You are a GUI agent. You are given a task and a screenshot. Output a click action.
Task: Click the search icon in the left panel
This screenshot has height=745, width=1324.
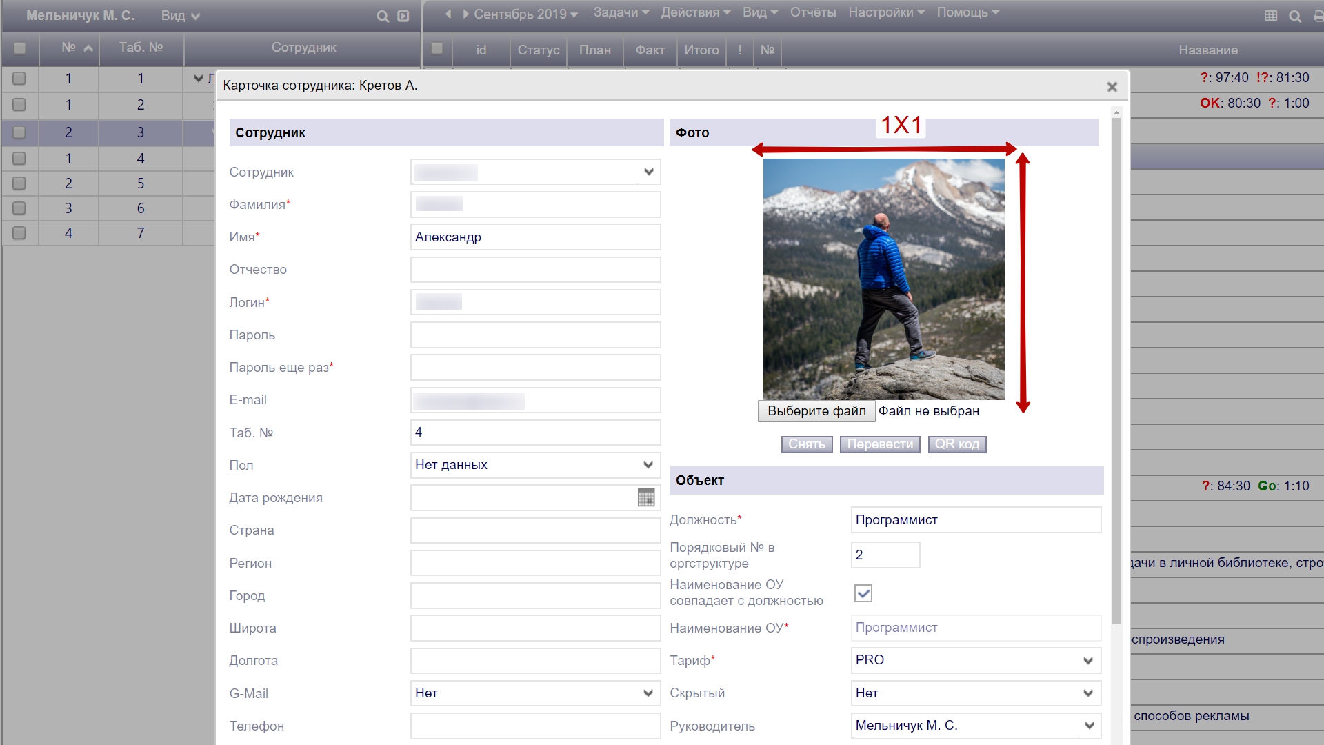[383, 17]
